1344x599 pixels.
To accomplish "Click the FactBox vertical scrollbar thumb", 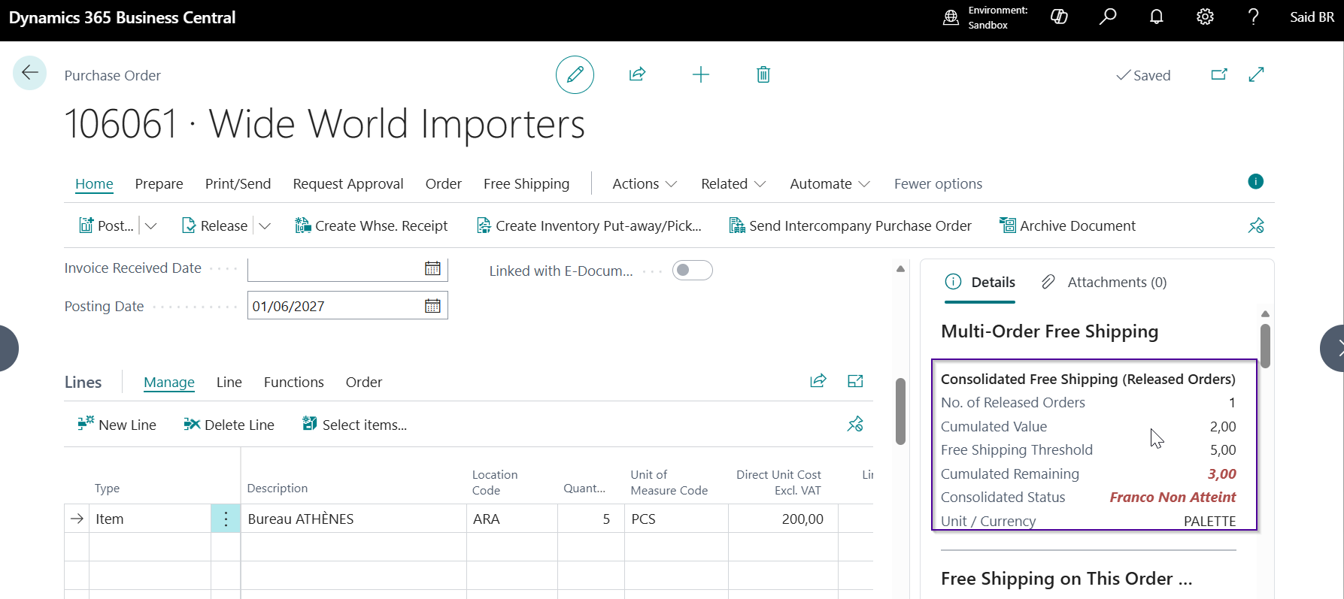I will coord(1265,346).
